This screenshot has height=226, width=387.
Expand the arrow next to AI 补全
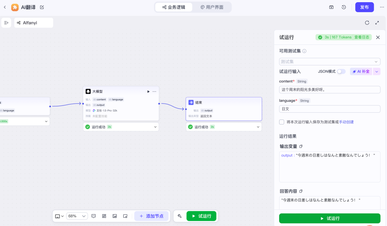377,71
